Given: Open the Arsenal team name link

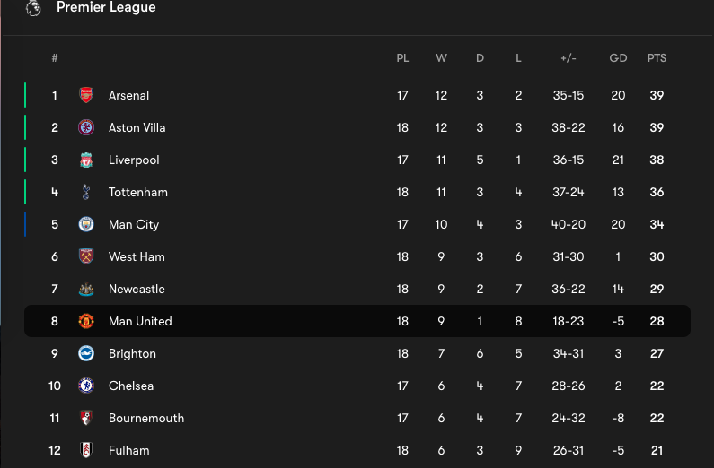Looking at the screenshot, I should pos(128,95).
